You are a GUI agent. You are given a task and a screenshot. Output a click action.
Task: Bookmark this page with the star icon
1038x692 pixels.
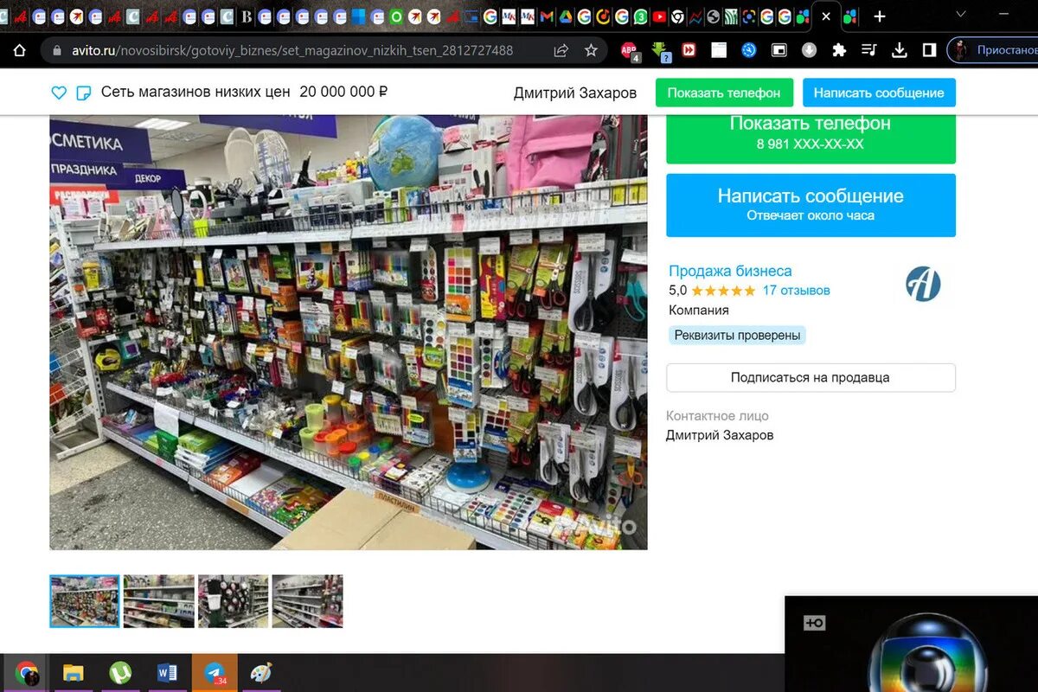591,50
